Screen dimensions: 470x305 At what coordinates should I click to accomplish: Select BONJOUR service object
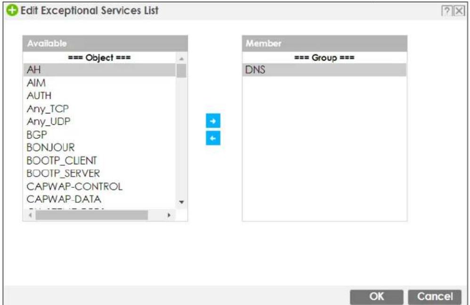(x=99, y=147)
